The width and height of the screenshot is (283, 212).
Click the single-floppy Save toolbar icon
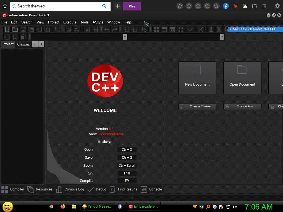click(23, 29)
